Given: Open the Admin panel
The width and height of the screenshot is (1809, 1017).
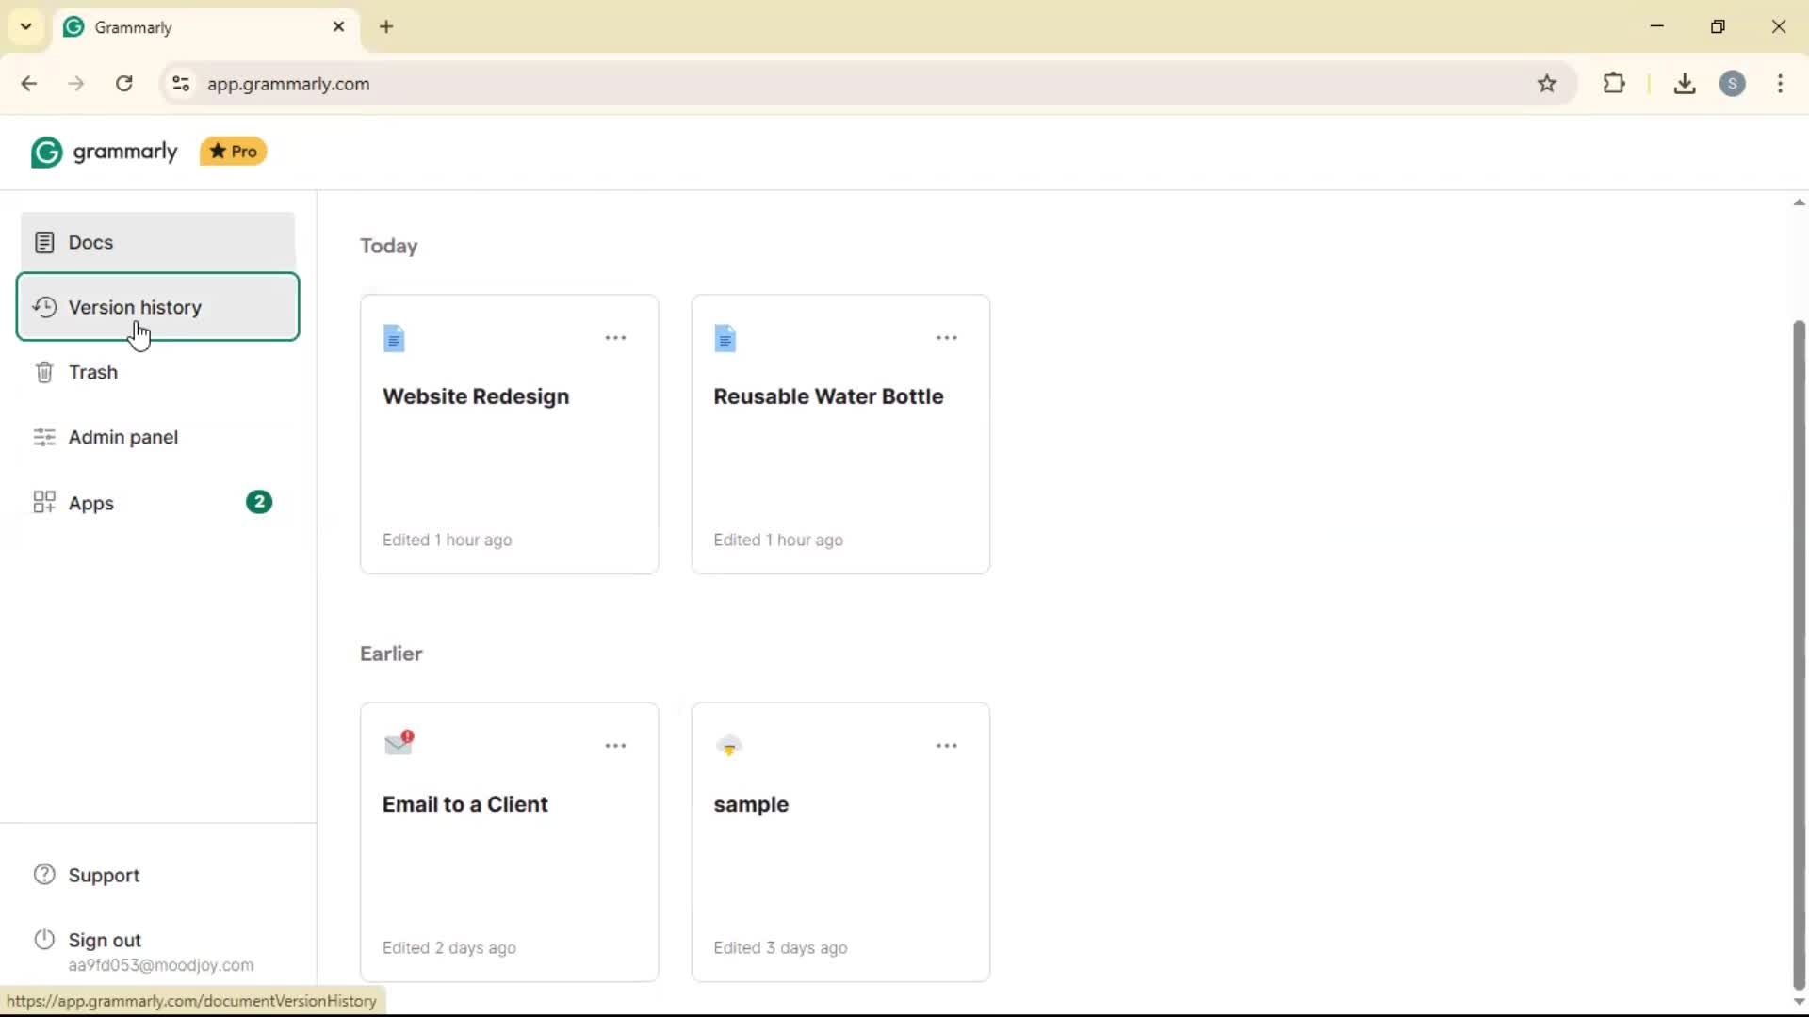Looking at the screenshot, I should click(x=122, y=437).
